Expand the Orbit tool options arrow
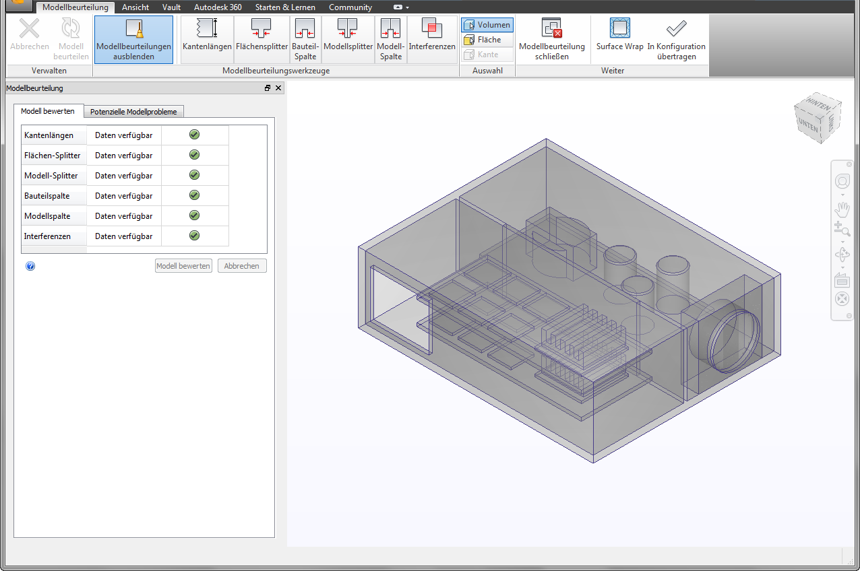 pos(842,268)
